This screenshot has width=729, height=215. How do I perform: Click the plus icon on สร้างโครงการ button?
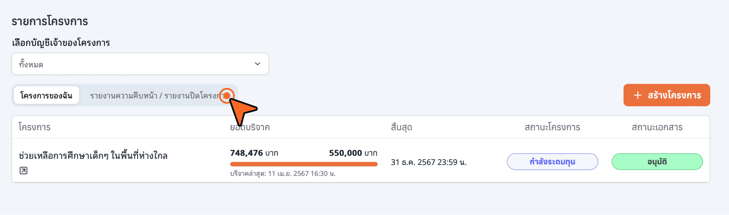638,95
